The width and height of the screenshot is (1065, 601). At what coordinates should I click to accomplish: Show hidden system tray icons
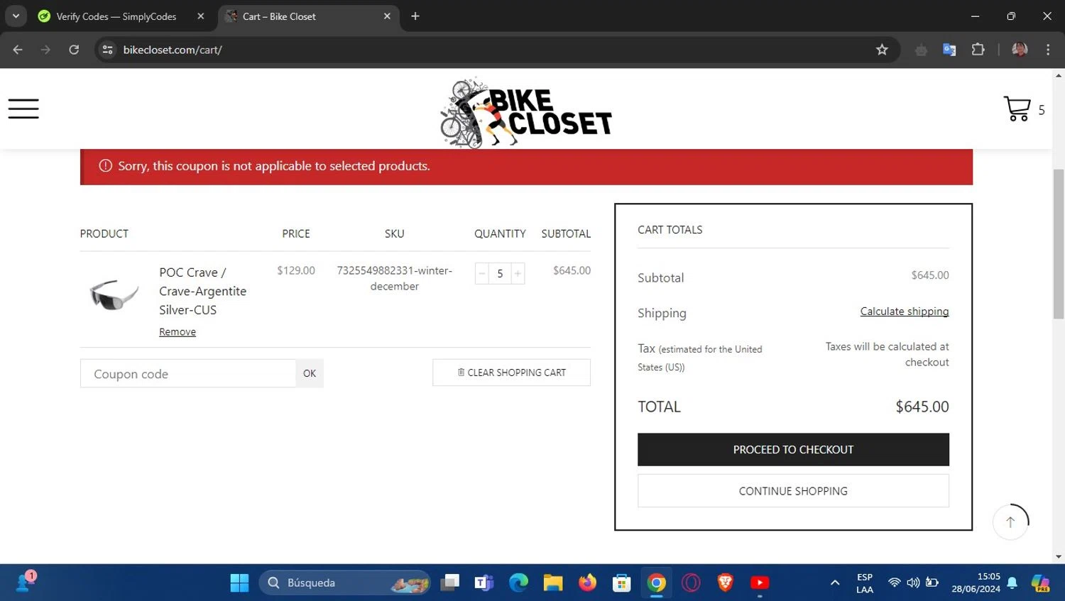tap(835, 583)
